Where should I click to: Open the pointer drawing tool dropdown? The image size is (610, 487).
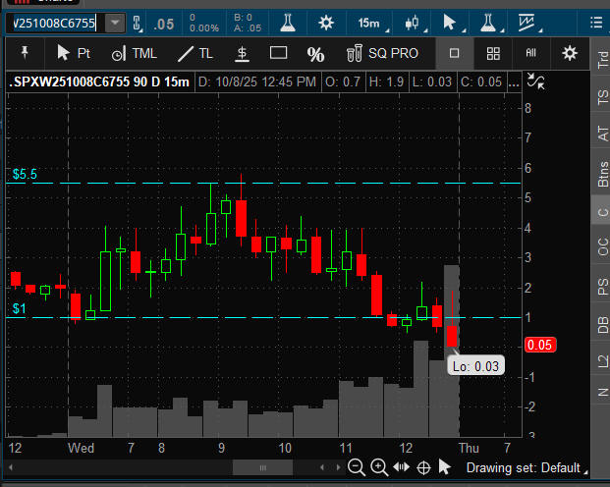click(452, 23)
